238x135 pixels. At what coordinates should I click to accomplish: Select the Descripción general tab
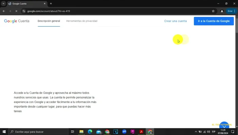(49, 21)
